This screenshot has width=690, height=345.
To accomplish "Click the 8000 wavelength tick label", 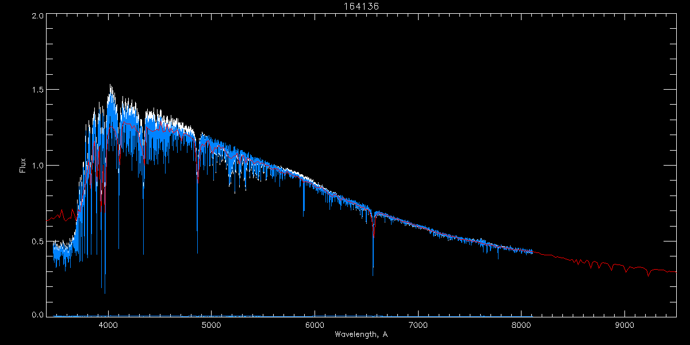I will (x=522, y=325).
